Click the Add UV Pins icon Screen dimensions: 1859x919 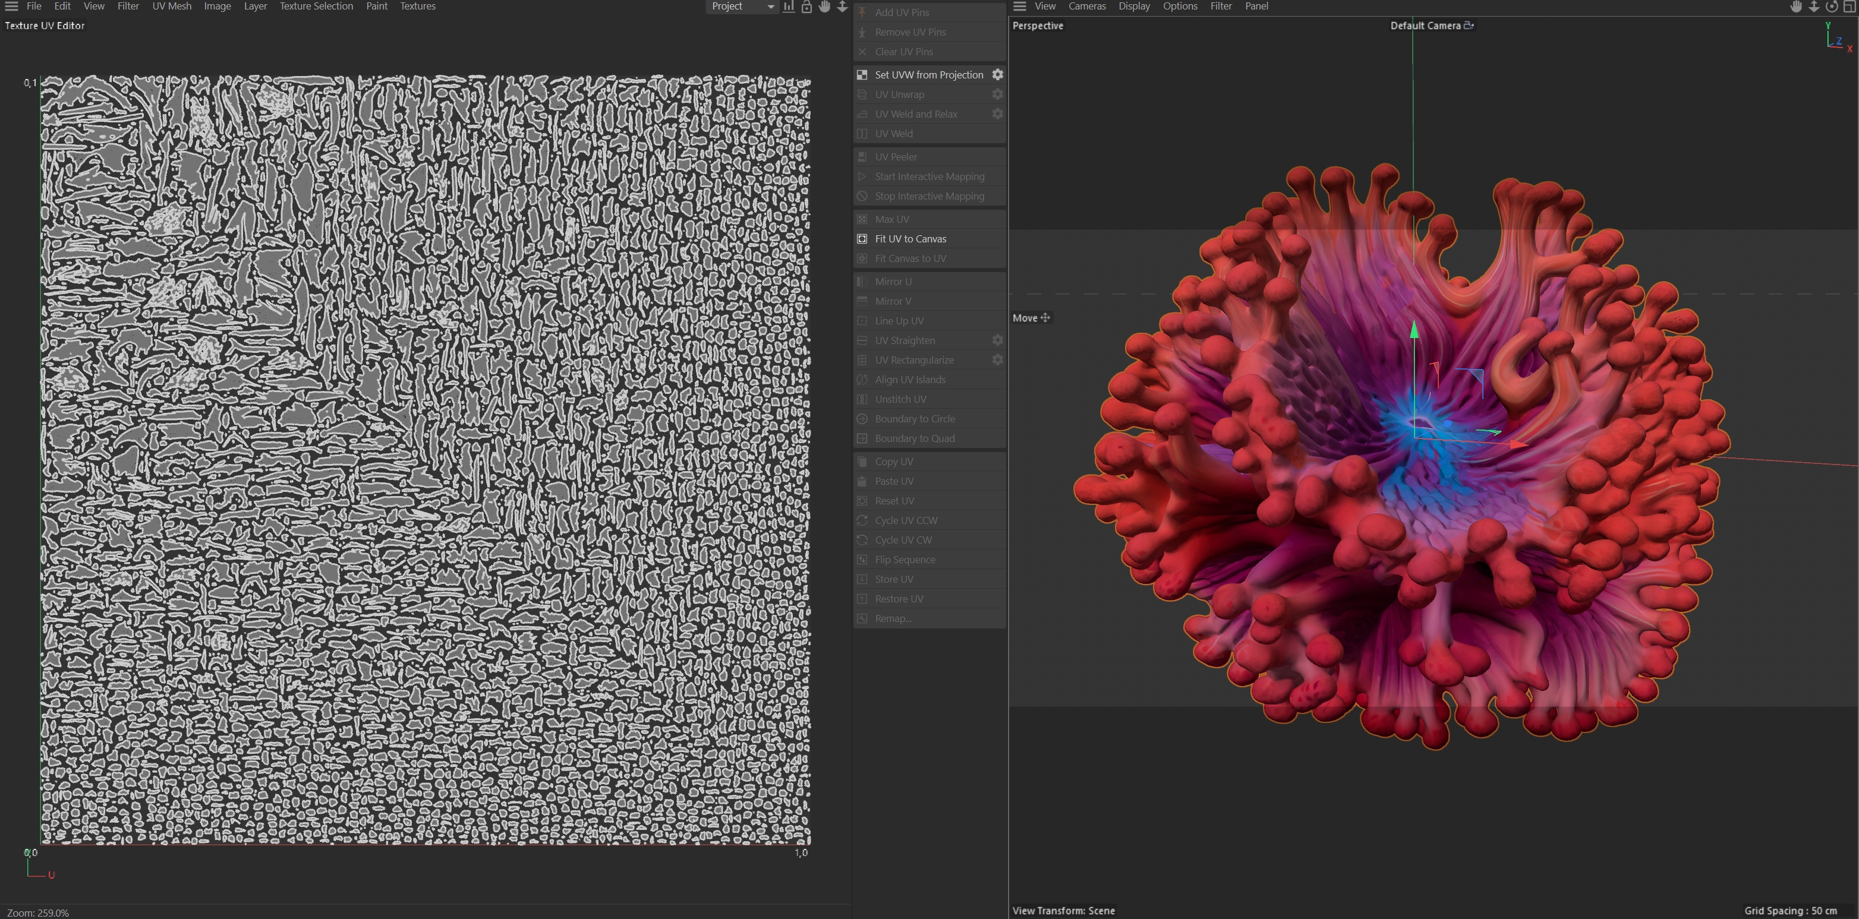click(862, 12)
